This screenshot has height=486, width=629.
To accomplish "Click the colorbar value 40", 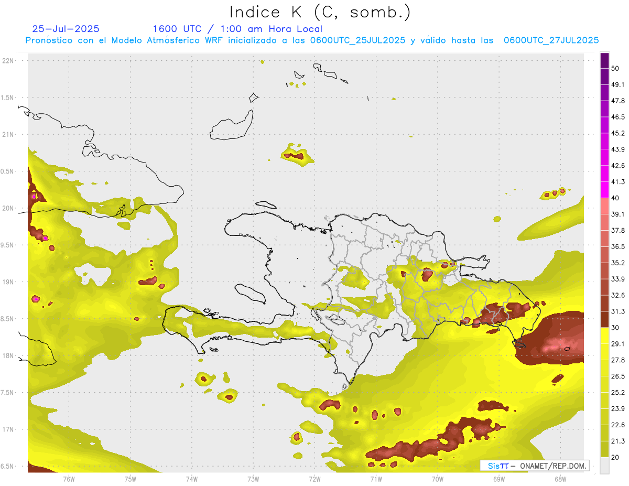I will [x=615, y=198].
